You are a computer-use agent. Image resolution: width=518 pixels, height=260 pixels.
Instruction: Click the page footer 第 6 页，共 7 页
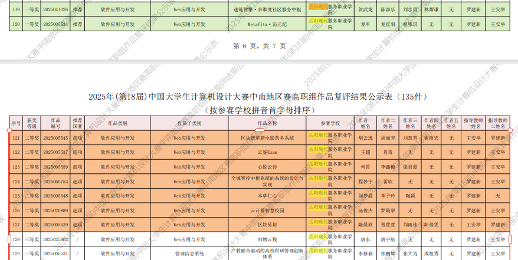pos(259,46)
